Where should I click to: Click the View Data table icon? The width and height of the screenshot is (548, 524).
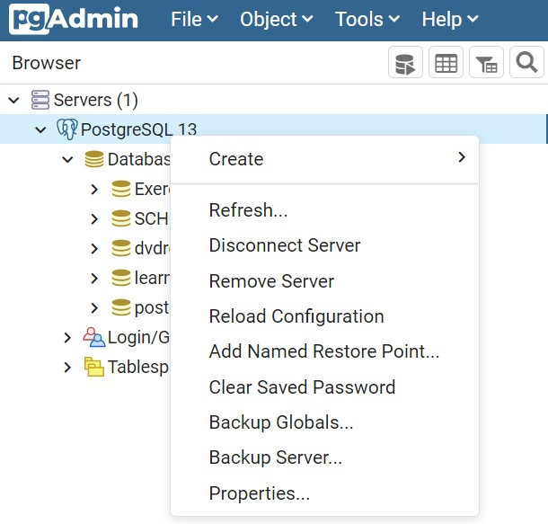tap(446, 62)
